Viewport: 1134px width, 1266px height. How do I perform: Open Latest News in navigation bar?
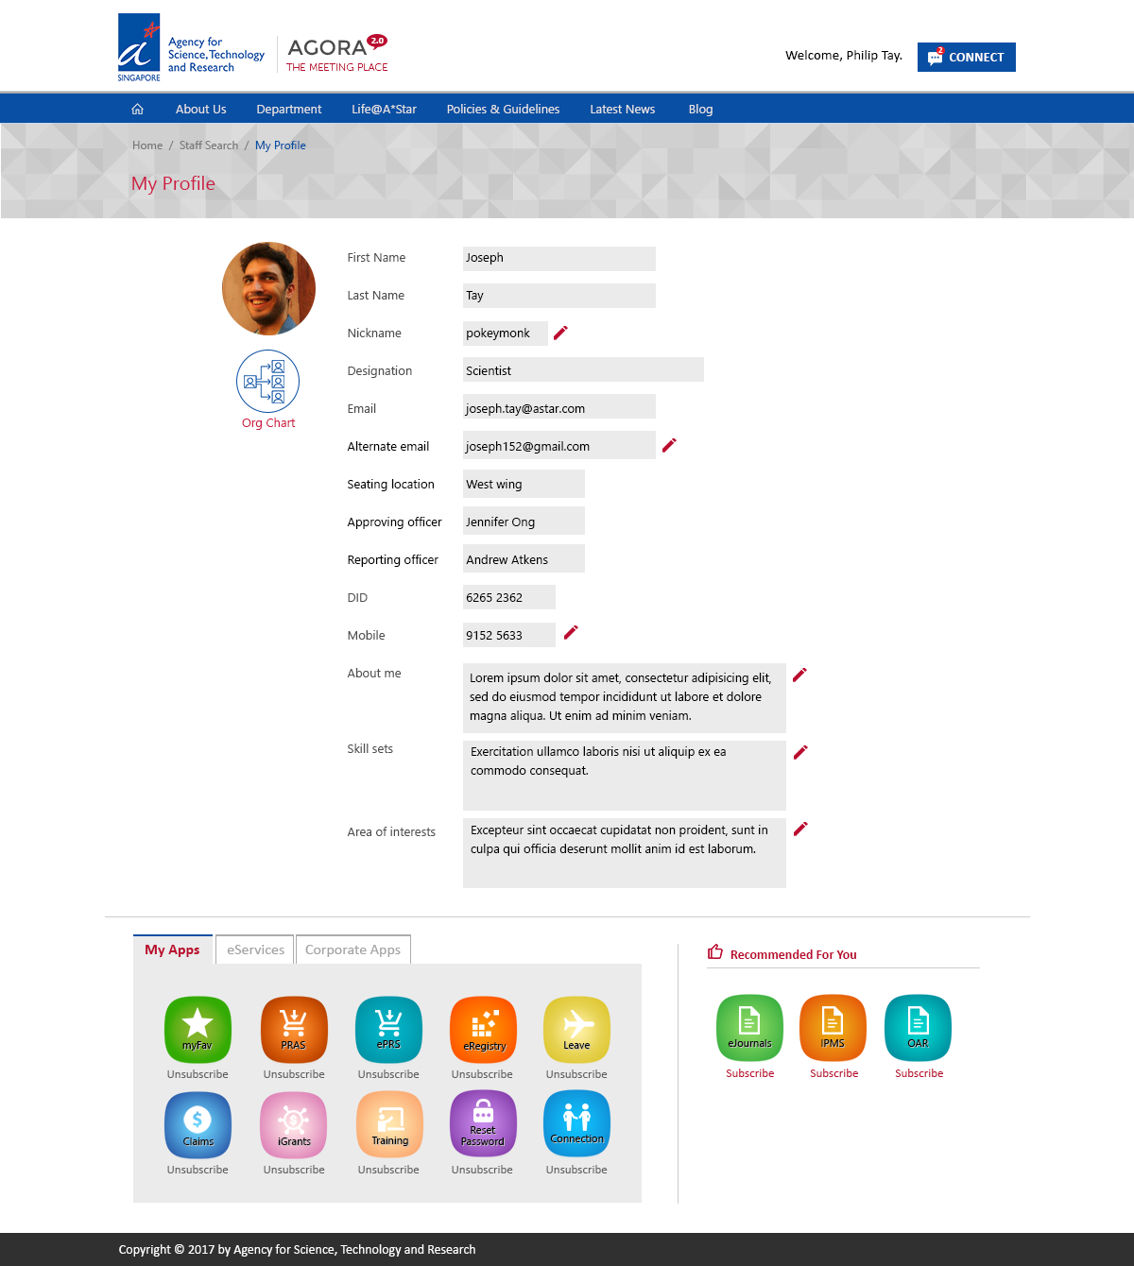coord(622,110)
